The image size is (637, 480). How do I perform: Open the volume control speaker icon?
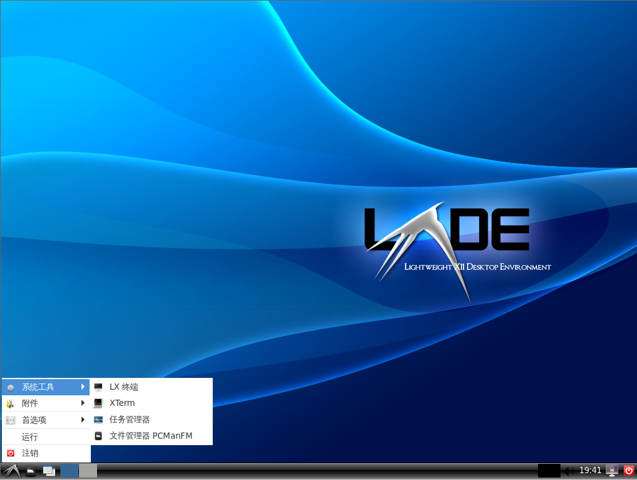click(569, 471)
